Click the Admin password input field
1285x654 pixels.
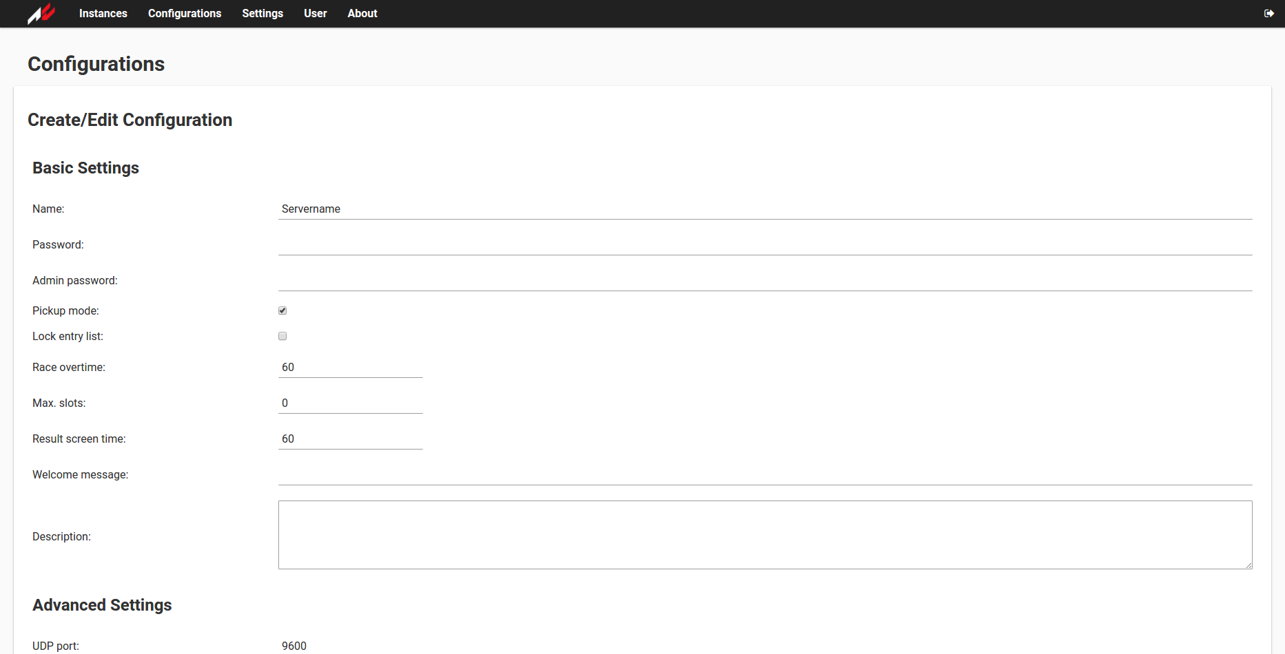[x=765, y=281]
